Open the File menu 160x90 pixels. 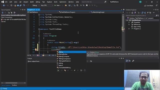(x=6, y=2)
